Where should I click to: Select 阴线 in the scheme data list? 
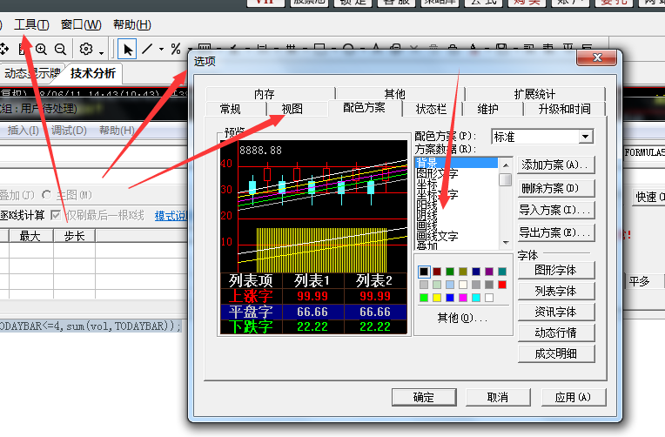coord(456,215)
